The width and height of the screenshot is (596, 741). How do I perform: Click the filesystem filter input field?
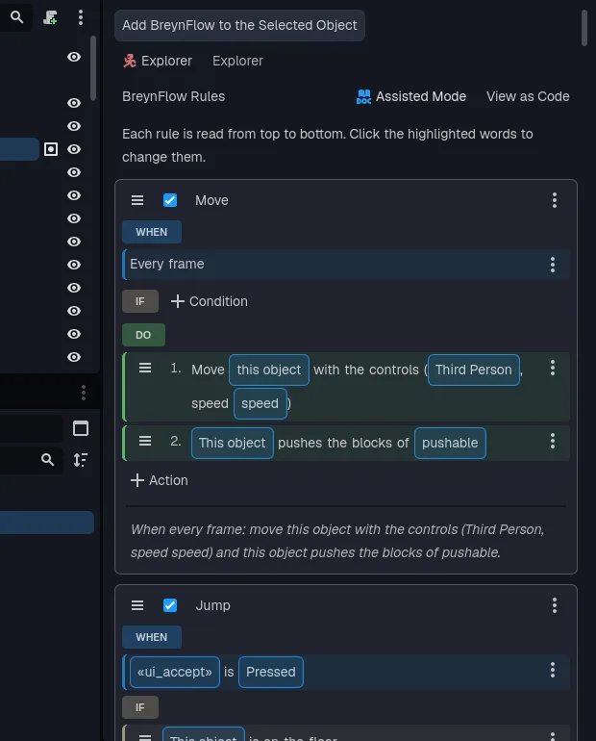(31, 460)
